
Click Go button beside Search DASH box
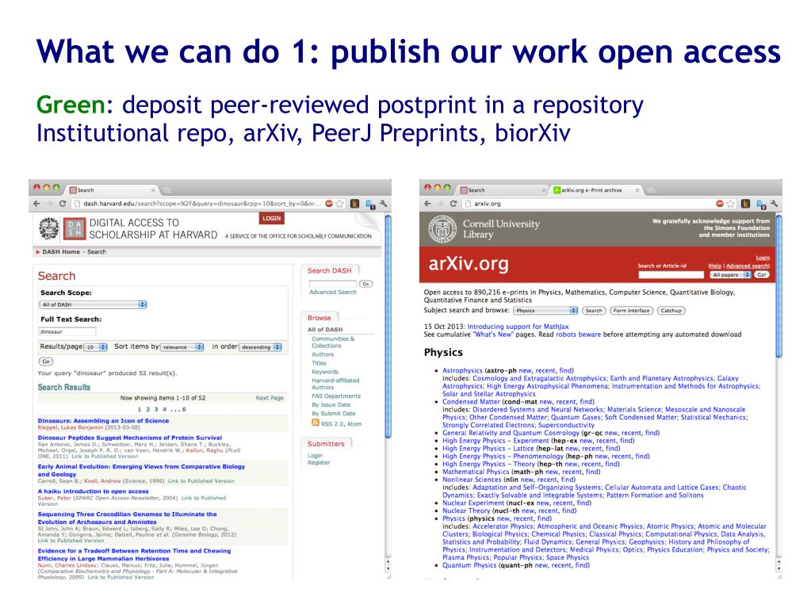pyautogui.click(x=365, y=283)
